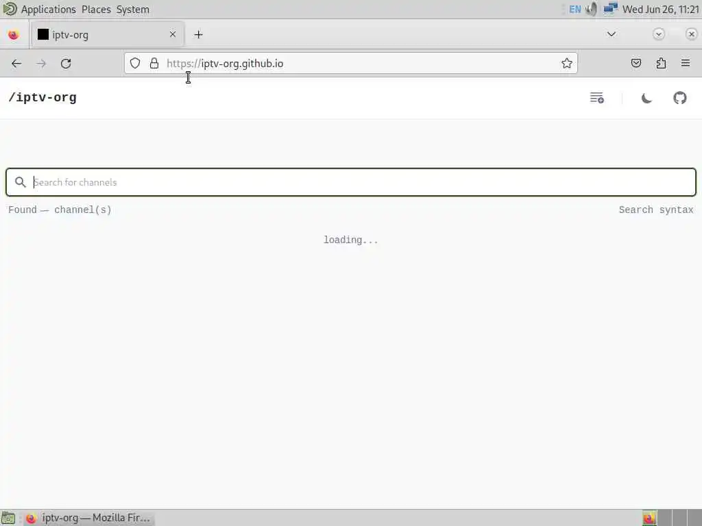Click the Found channel(s) count text
Screen dimensions: 702x526
pos(60,210)
